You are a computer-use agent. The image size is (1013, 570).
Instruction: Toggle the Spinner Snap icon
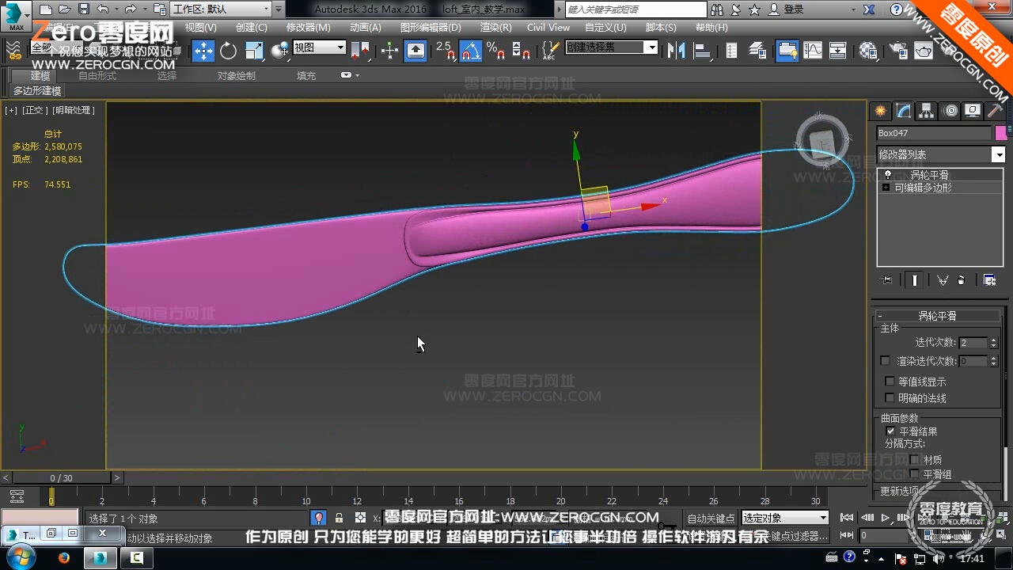[x=522, y=51]
